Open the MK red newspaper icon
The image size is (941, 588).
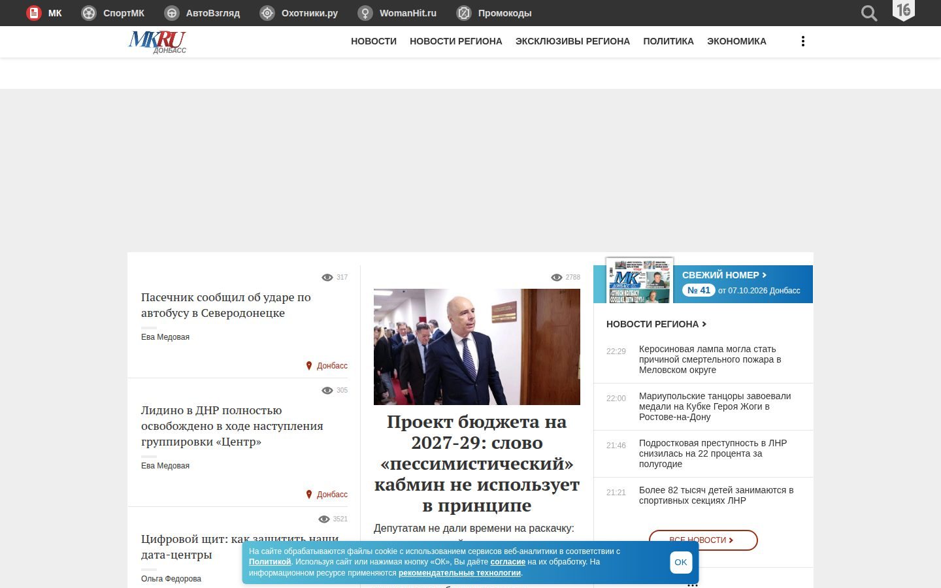(x=33, y=13)
